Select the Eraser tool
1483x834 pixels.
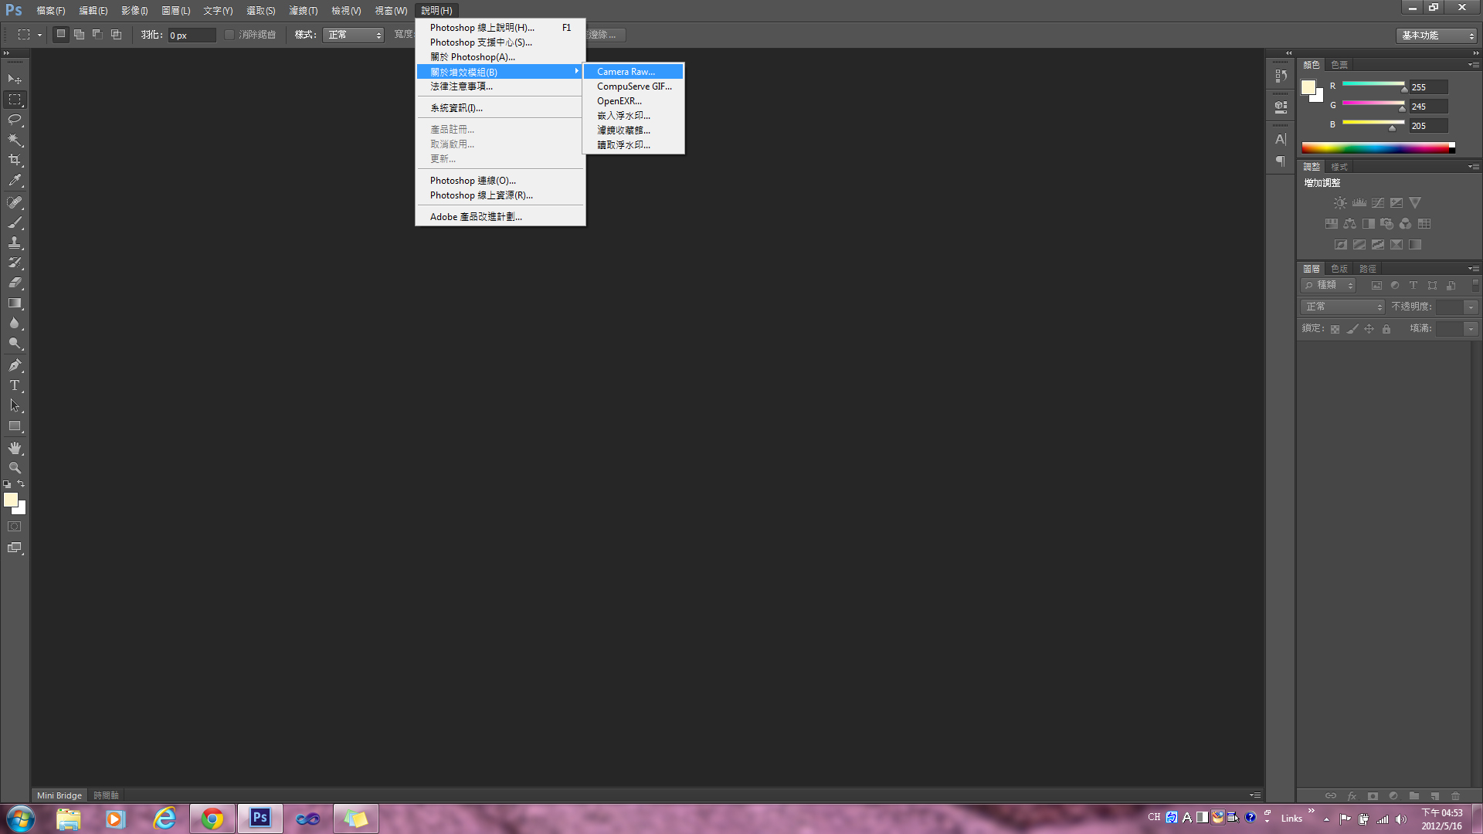[x=15, y=283]
